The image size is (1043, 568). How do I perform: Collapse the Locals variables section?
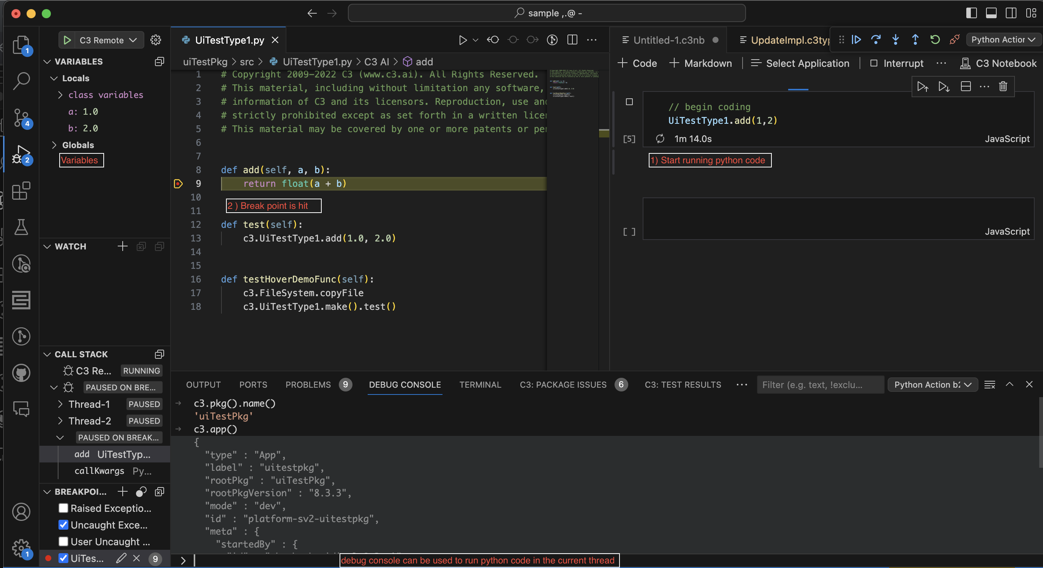click(x=54, y=78)
